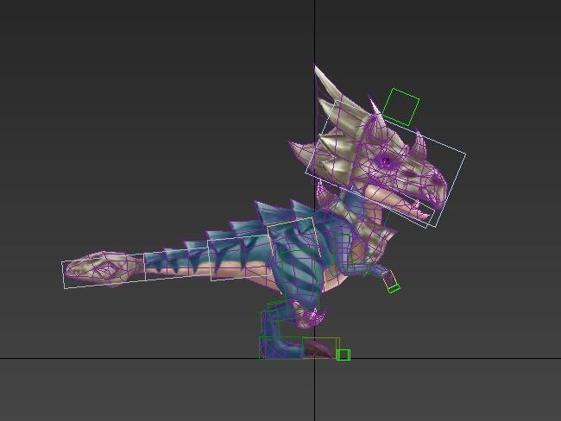The height and width of the screenshot is (421, 561).
Task: Select the small green helper at the front toe
Action: pyautogui.click(x=344, y=355)
